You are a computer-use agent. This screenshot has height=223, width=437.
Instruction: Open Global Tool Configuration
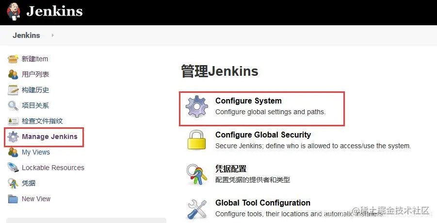pos(263,203)
